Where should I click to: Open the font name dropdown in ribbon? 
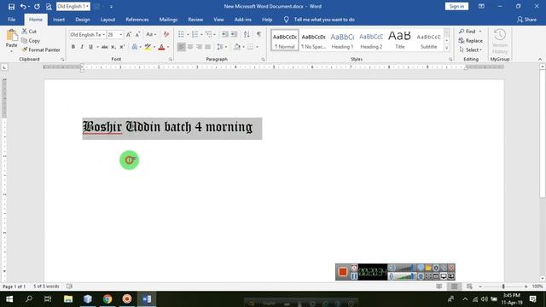click(x=103, y=34)
